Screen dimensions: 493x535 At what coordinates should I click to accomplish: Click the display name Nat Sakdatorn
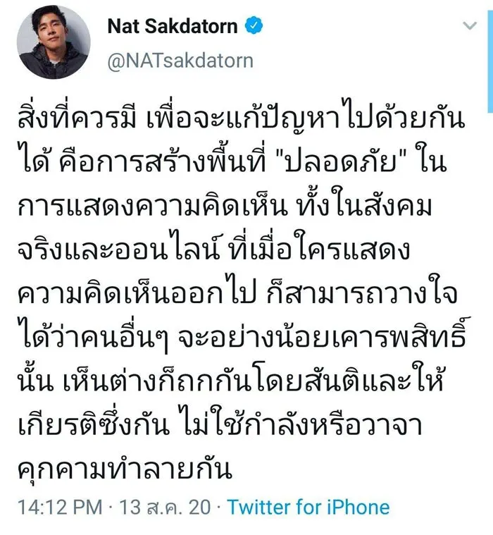point(173,27)
